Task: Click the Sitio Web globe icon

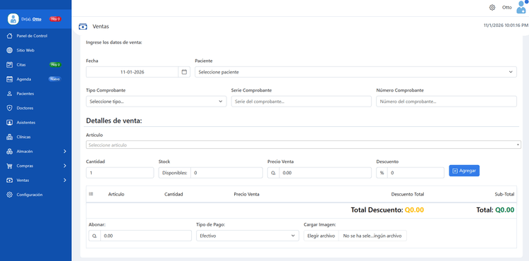Action: click(x=9, y=50)
